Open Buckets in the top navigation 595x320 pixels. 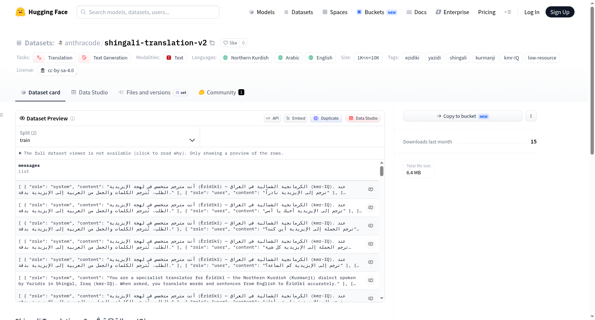[x=377, y=12]
